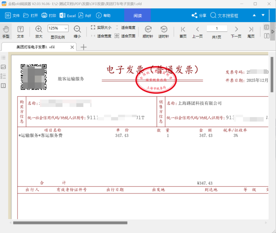
Task: Convert the document to Pdf
Action: tap(85, 15)
